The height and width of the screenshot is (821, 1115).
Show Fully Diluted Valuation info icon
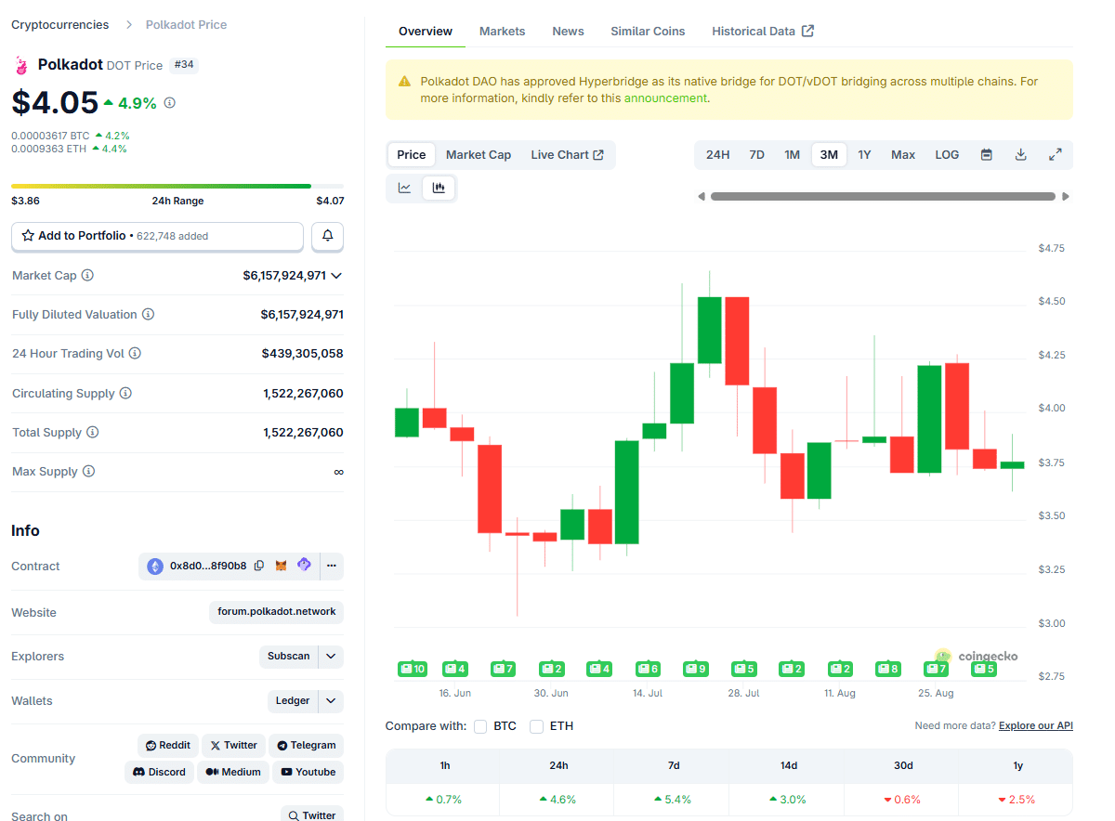148,315
